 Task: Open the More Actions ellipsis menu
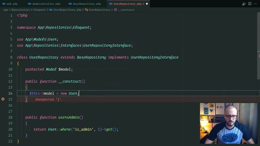[256, 4]
